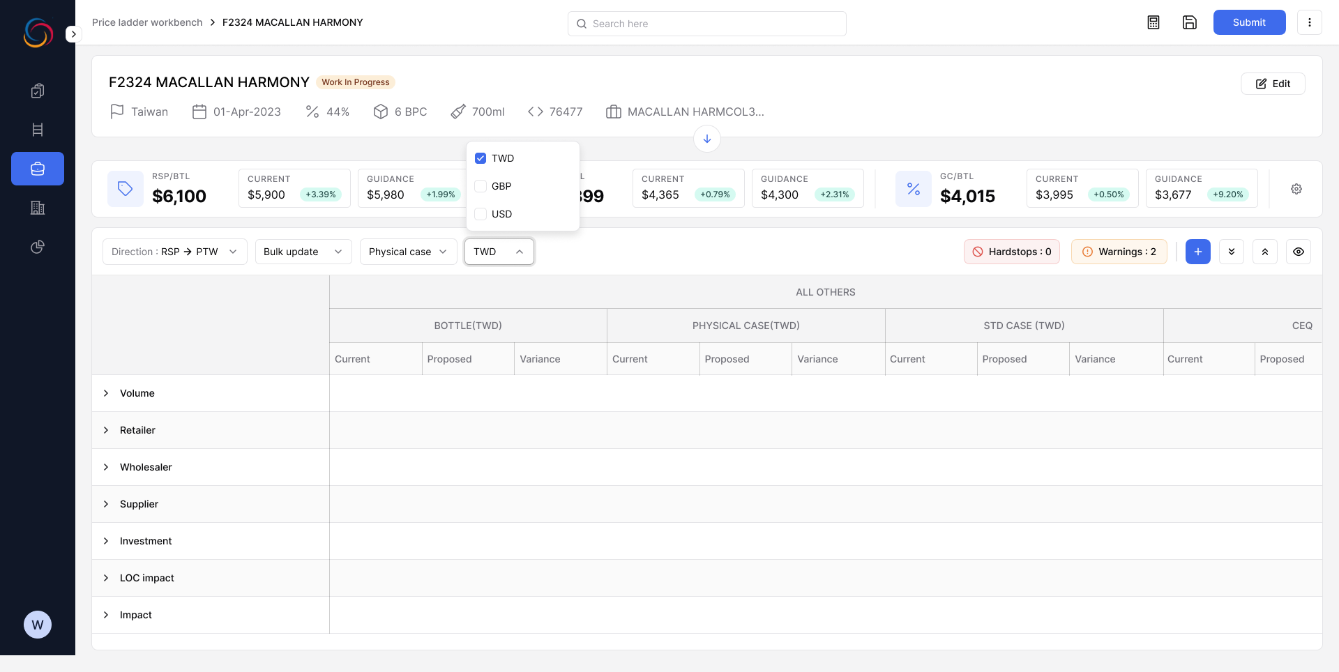This screenshot has height=672, width=1339.
Task: Click the Submit button
Action: pos(1249,22)
